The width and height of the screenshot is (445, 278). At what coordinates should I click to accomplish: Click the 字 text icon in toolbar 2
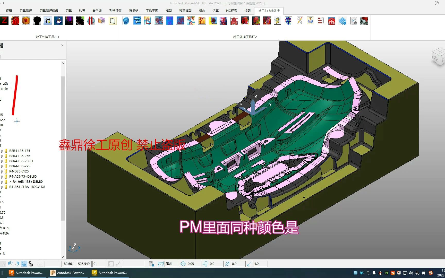pos(288,21)
